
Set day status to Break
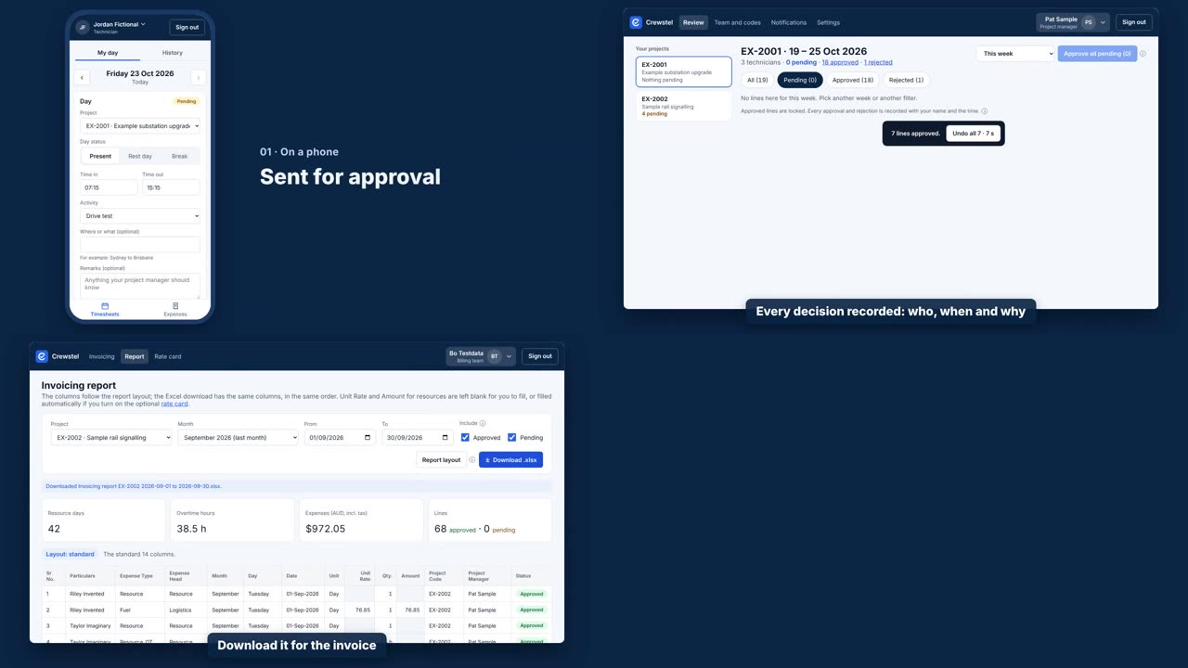[180, 156]
